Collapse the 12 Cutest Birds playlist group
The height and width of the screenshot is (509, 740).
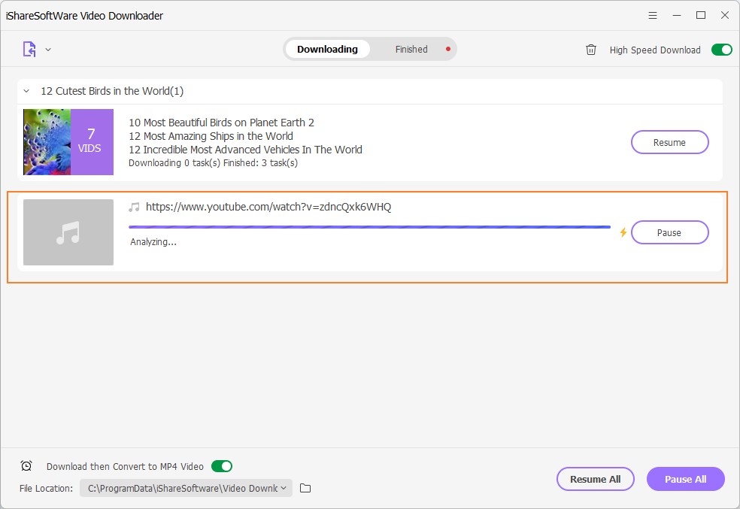(x=27, y=91)
